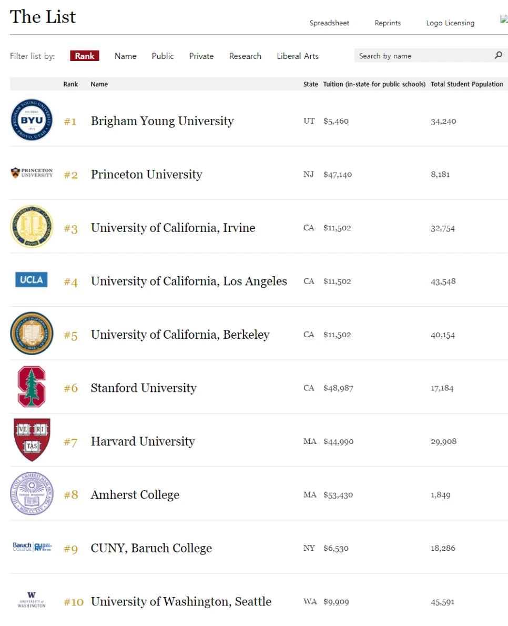Click the blue UCLA logo

pos(32,279)
